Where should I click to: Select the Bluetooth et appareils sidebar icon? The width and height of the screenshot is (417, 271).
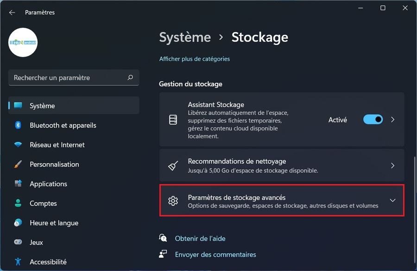(18, 125)
